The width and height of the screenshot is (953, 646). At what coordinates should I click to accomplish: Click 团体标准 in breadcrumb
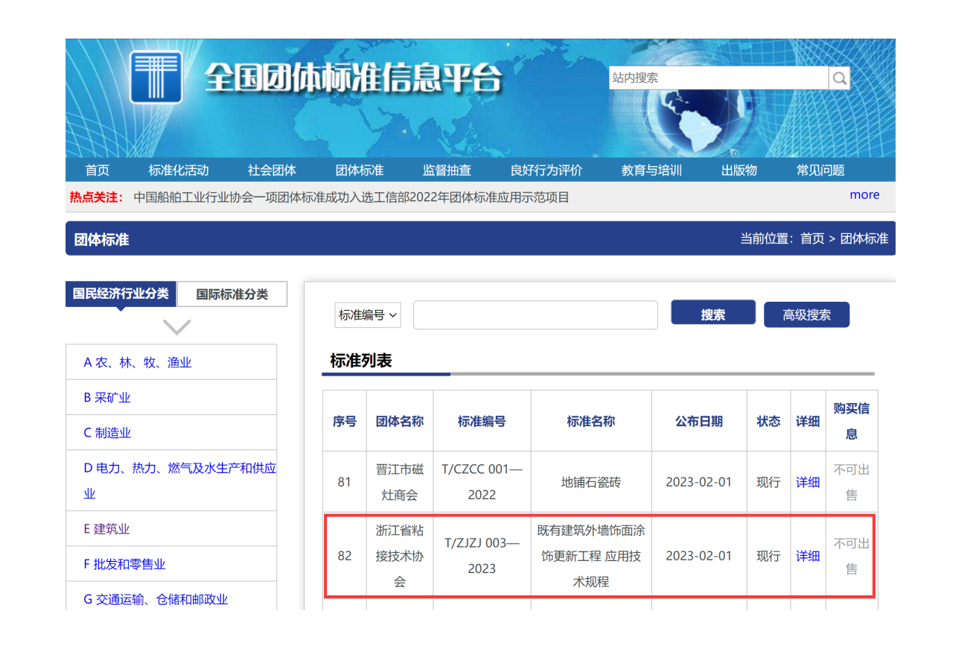864,239
